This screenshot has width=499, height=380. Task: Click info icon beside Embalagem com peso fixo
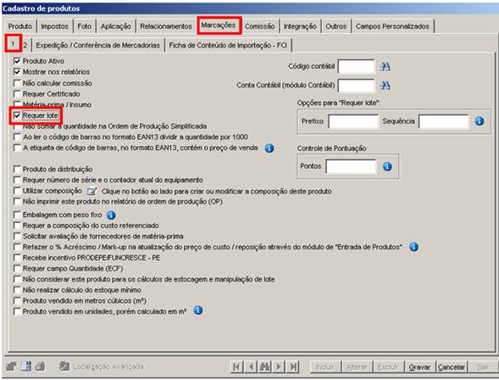(111, 215)
